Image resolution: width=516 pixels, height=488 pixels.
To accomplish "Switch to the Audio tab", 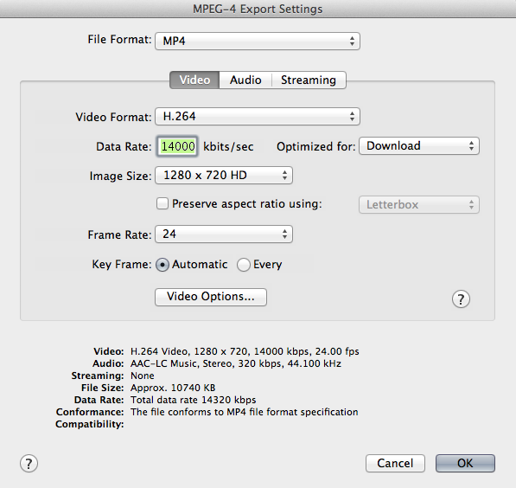I will click(245, 80).
